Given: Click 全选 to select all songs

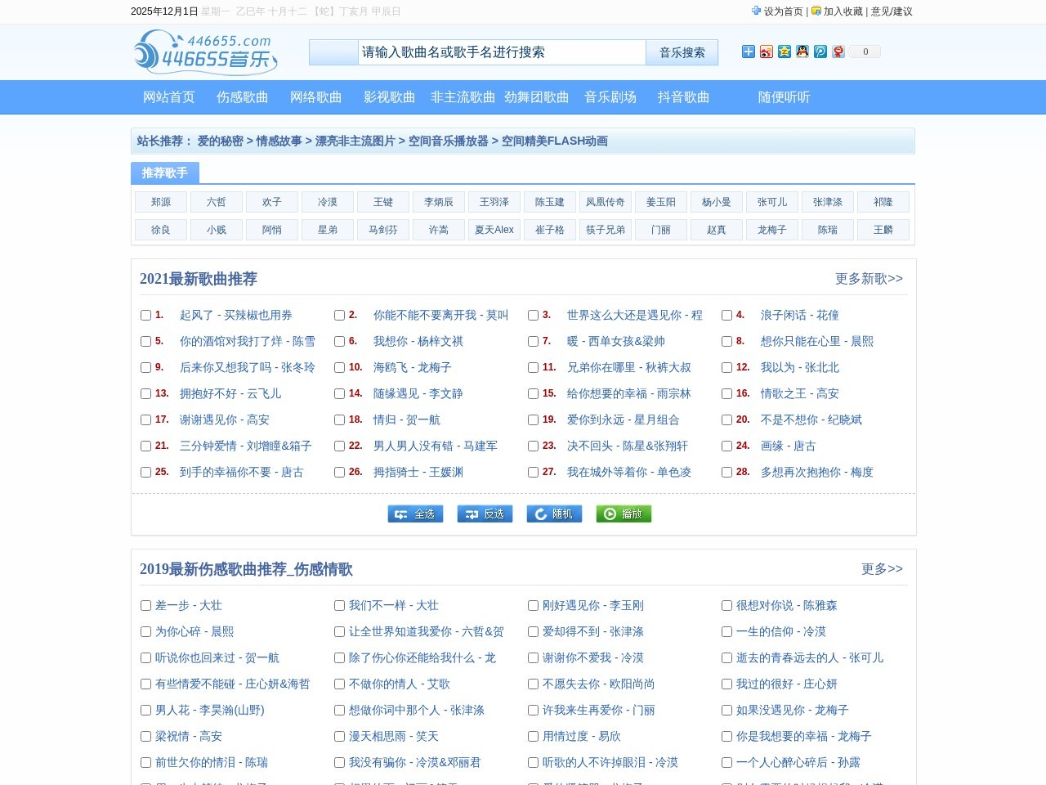Looking at the screenshot, I should 415,514.
